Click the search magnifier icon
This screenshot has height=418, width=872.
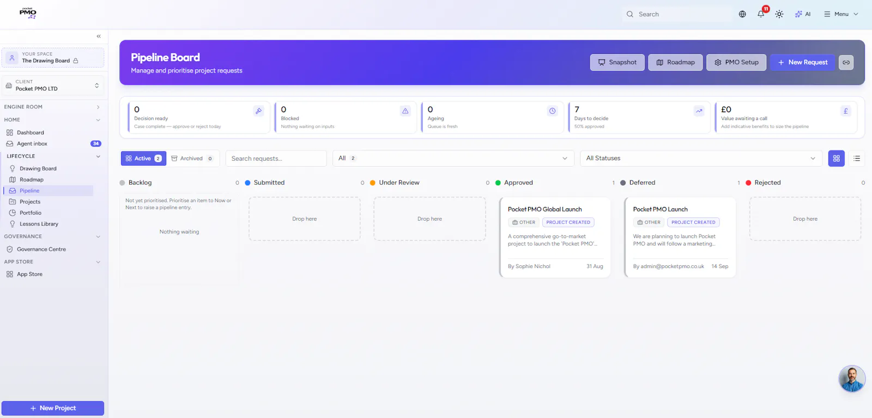click(630, 14)
